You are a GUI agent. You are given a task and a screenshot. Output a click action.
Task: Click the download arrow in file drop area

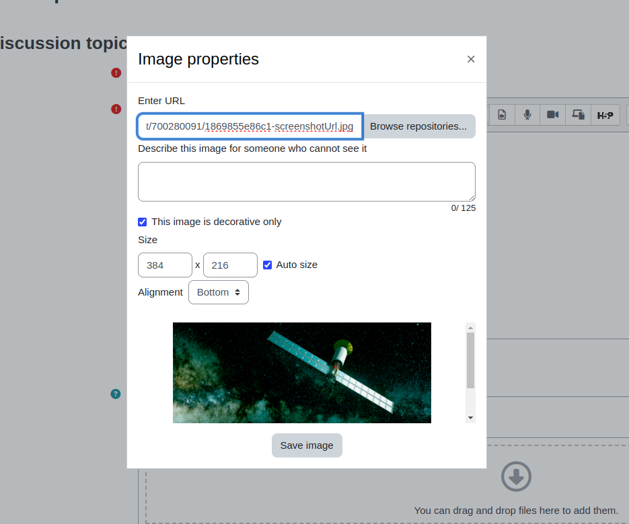pos(516,476)
